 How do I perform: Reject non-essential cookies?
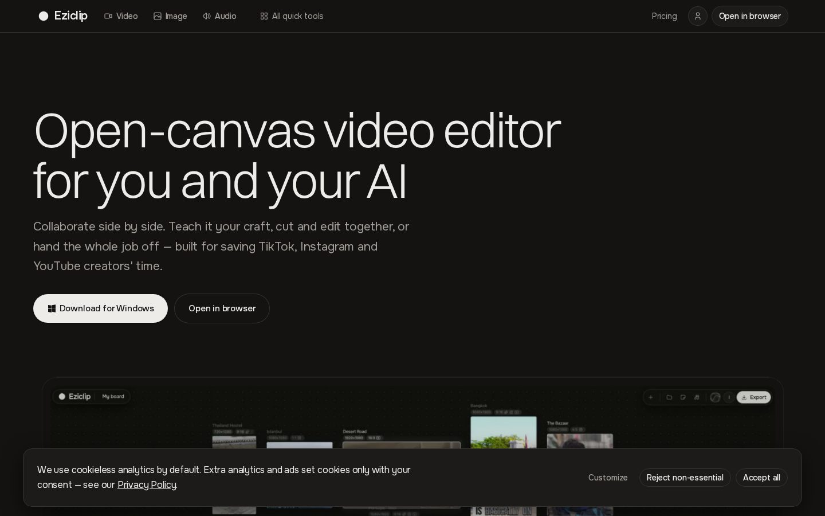tap(685, 478)
